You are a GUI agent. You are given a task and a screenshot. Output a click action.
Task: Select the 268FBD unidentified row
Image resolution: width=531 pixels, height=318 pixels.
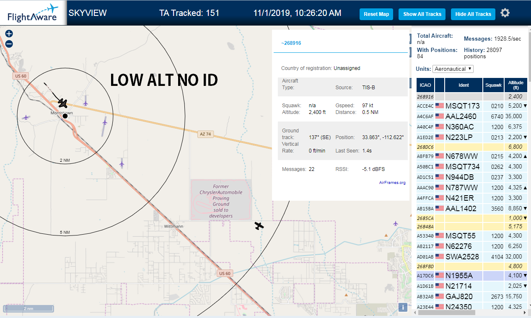click(x=472, y=266)
